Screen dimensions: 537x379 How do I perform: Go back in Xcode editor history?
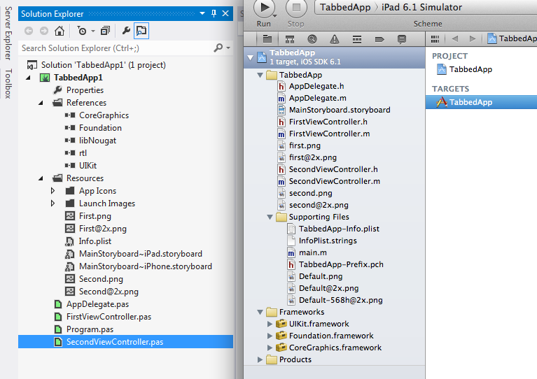pos(455,38)
